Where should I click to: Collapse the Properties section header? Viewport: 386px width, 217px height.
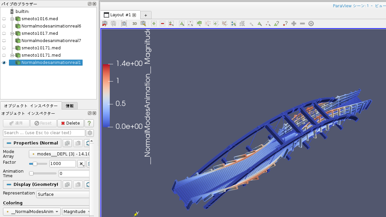coord(32,143)
